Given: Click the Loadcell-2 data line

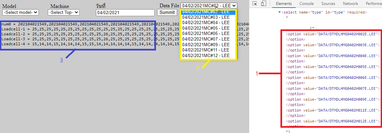Looking at the screenshot, I should (x=125, y=34).
